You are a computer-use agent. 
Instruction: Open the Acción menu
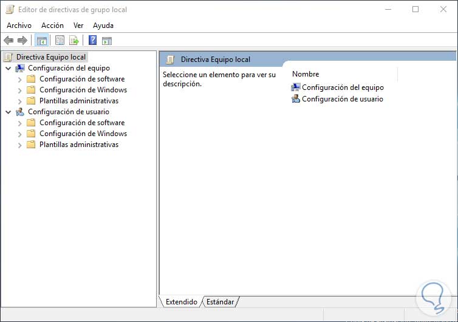(x=52, y=26)
